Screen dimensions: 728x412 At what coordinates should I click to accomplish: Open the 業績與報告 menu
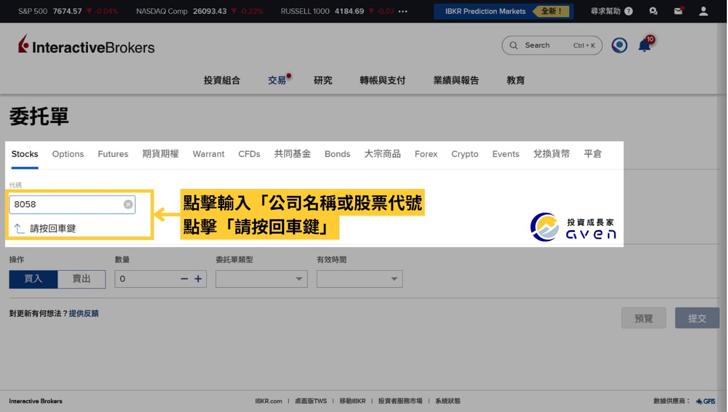pyautogui.click(x=456, y=81)
